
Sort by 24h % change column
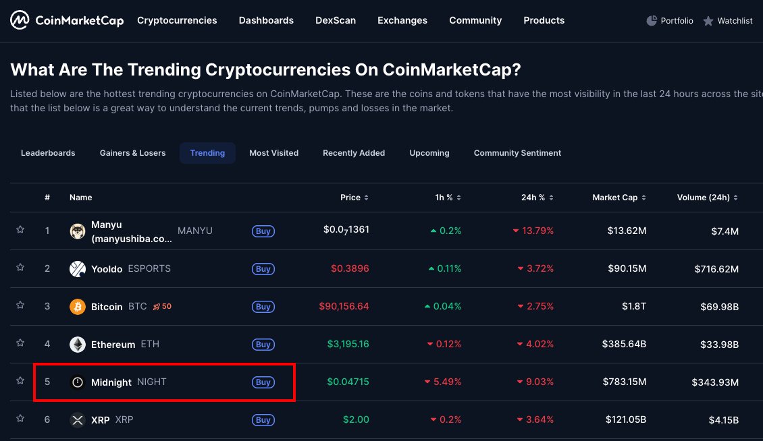537,198
